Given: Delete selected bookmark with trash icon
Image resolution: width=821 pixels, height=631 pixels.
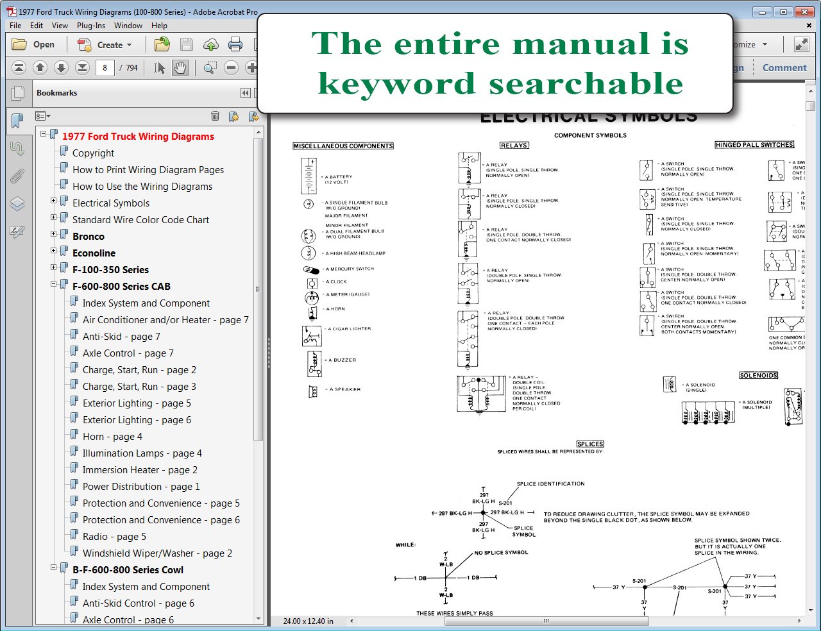Looking at the screenshot, I should tap(215, 116).
